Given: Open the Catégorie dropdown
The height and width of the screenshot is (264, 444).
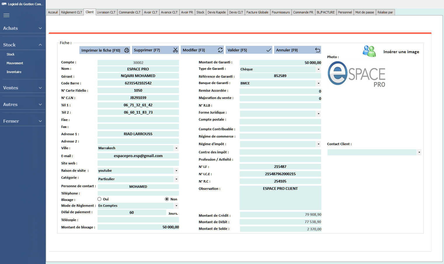Looking at the screenshot, I should pyautogui.click(x=176, y=179).
